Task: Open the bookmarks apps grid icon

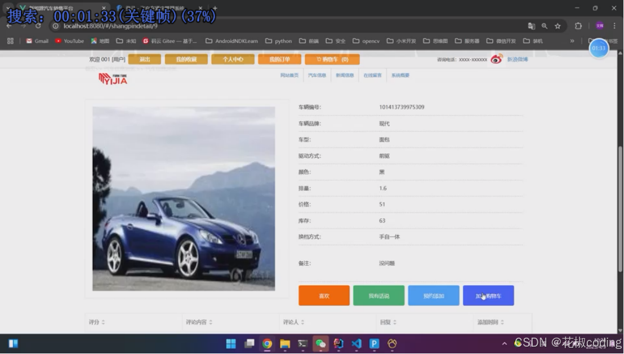Action: coord(10,41)
